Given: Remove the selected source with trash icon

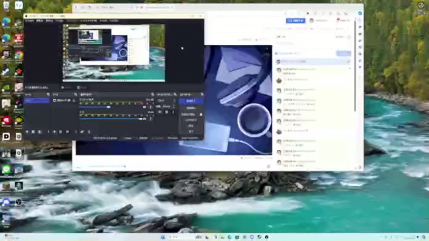Looking at the screenshot, I should click(61, 132).
